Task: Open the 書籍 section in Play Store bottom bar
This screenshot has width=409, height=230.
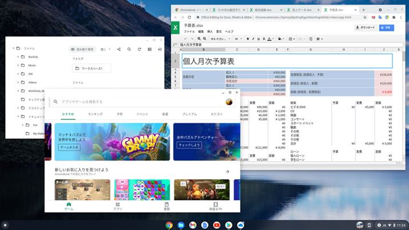Action: tap(166, 207)
